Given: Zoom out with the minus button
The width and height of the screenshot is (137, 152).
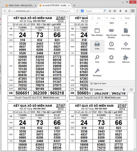Looking at the screenshot, I should coord(97,23).
